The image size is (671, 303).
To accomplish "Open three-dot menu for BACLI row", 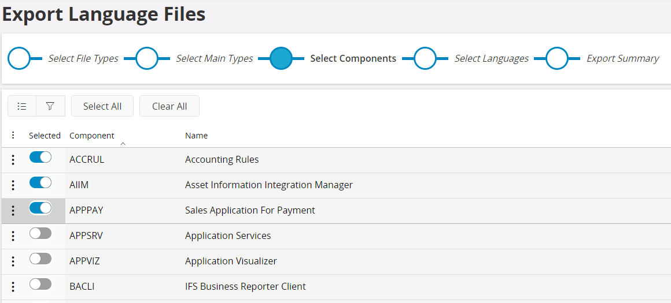I will point(13,287).
